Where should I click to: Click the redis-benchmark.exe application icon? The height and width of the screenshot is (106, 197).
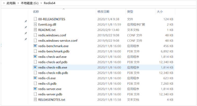pos(35,46)
